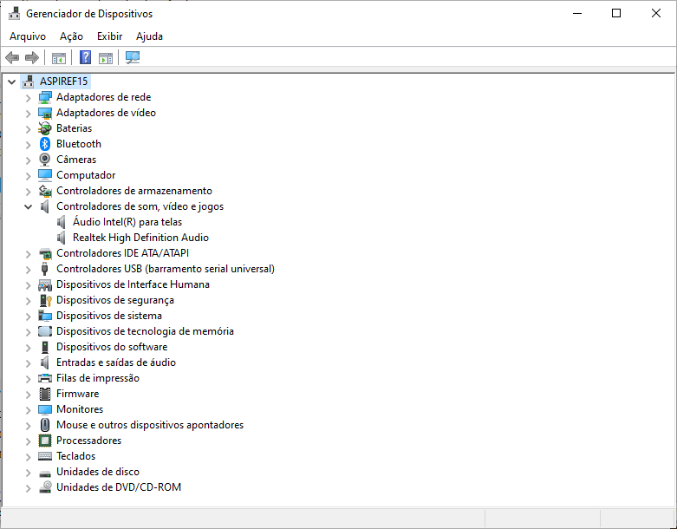The image size is (677, 529).
Task: Click the Firmware chip icon
Action: (x=45, y=394)
